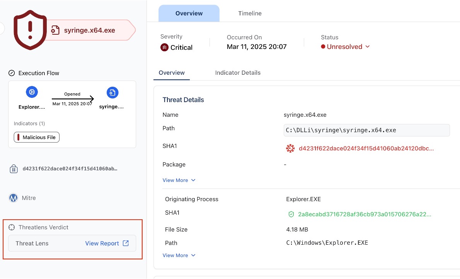Image resolution: width=460 pixels, height=279 pixels.
Task: Click the Threatlens Verdict crosshair icon
Action: (x=12, y=227)
